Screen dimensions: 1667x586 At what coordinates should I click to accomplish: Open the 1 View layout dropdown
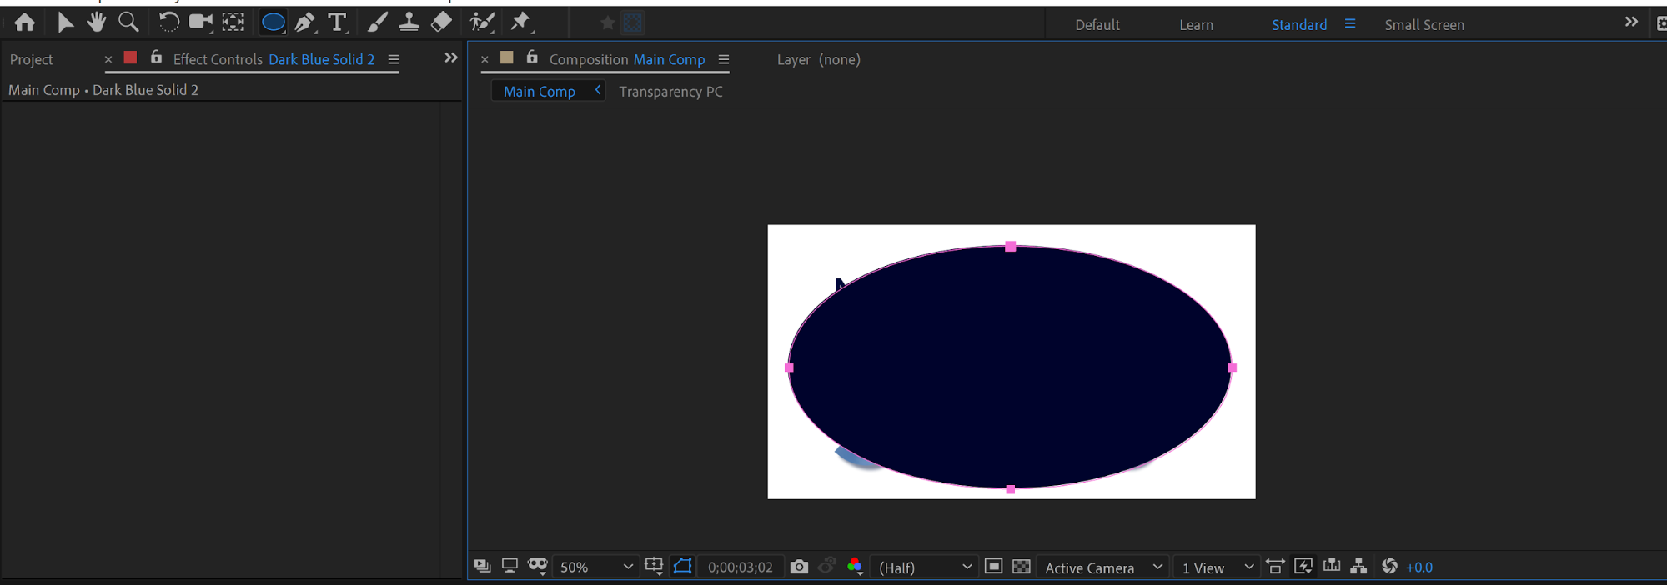point(1216,567)
